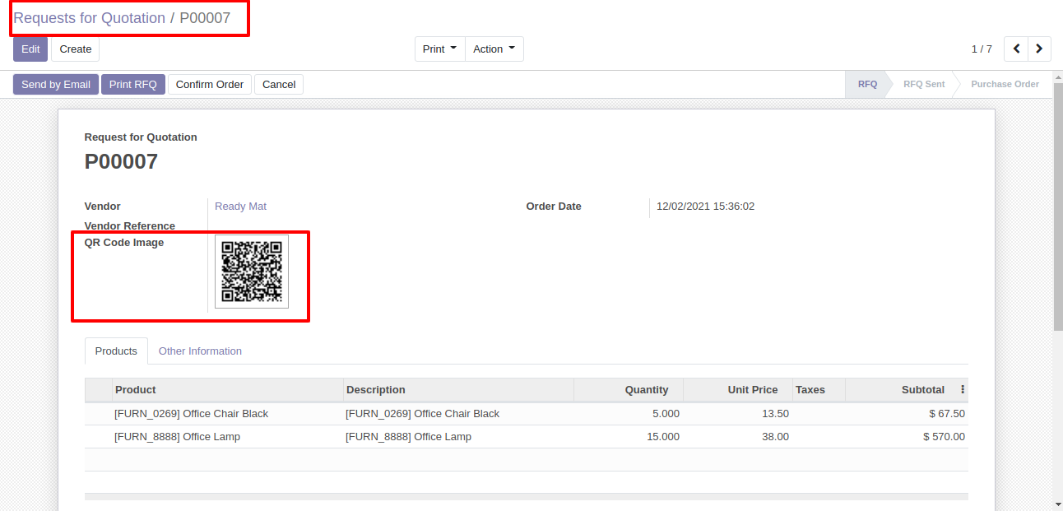This screenshot has width=1063, height=511.
Task: Confirm the order
Action: (210, 85)
